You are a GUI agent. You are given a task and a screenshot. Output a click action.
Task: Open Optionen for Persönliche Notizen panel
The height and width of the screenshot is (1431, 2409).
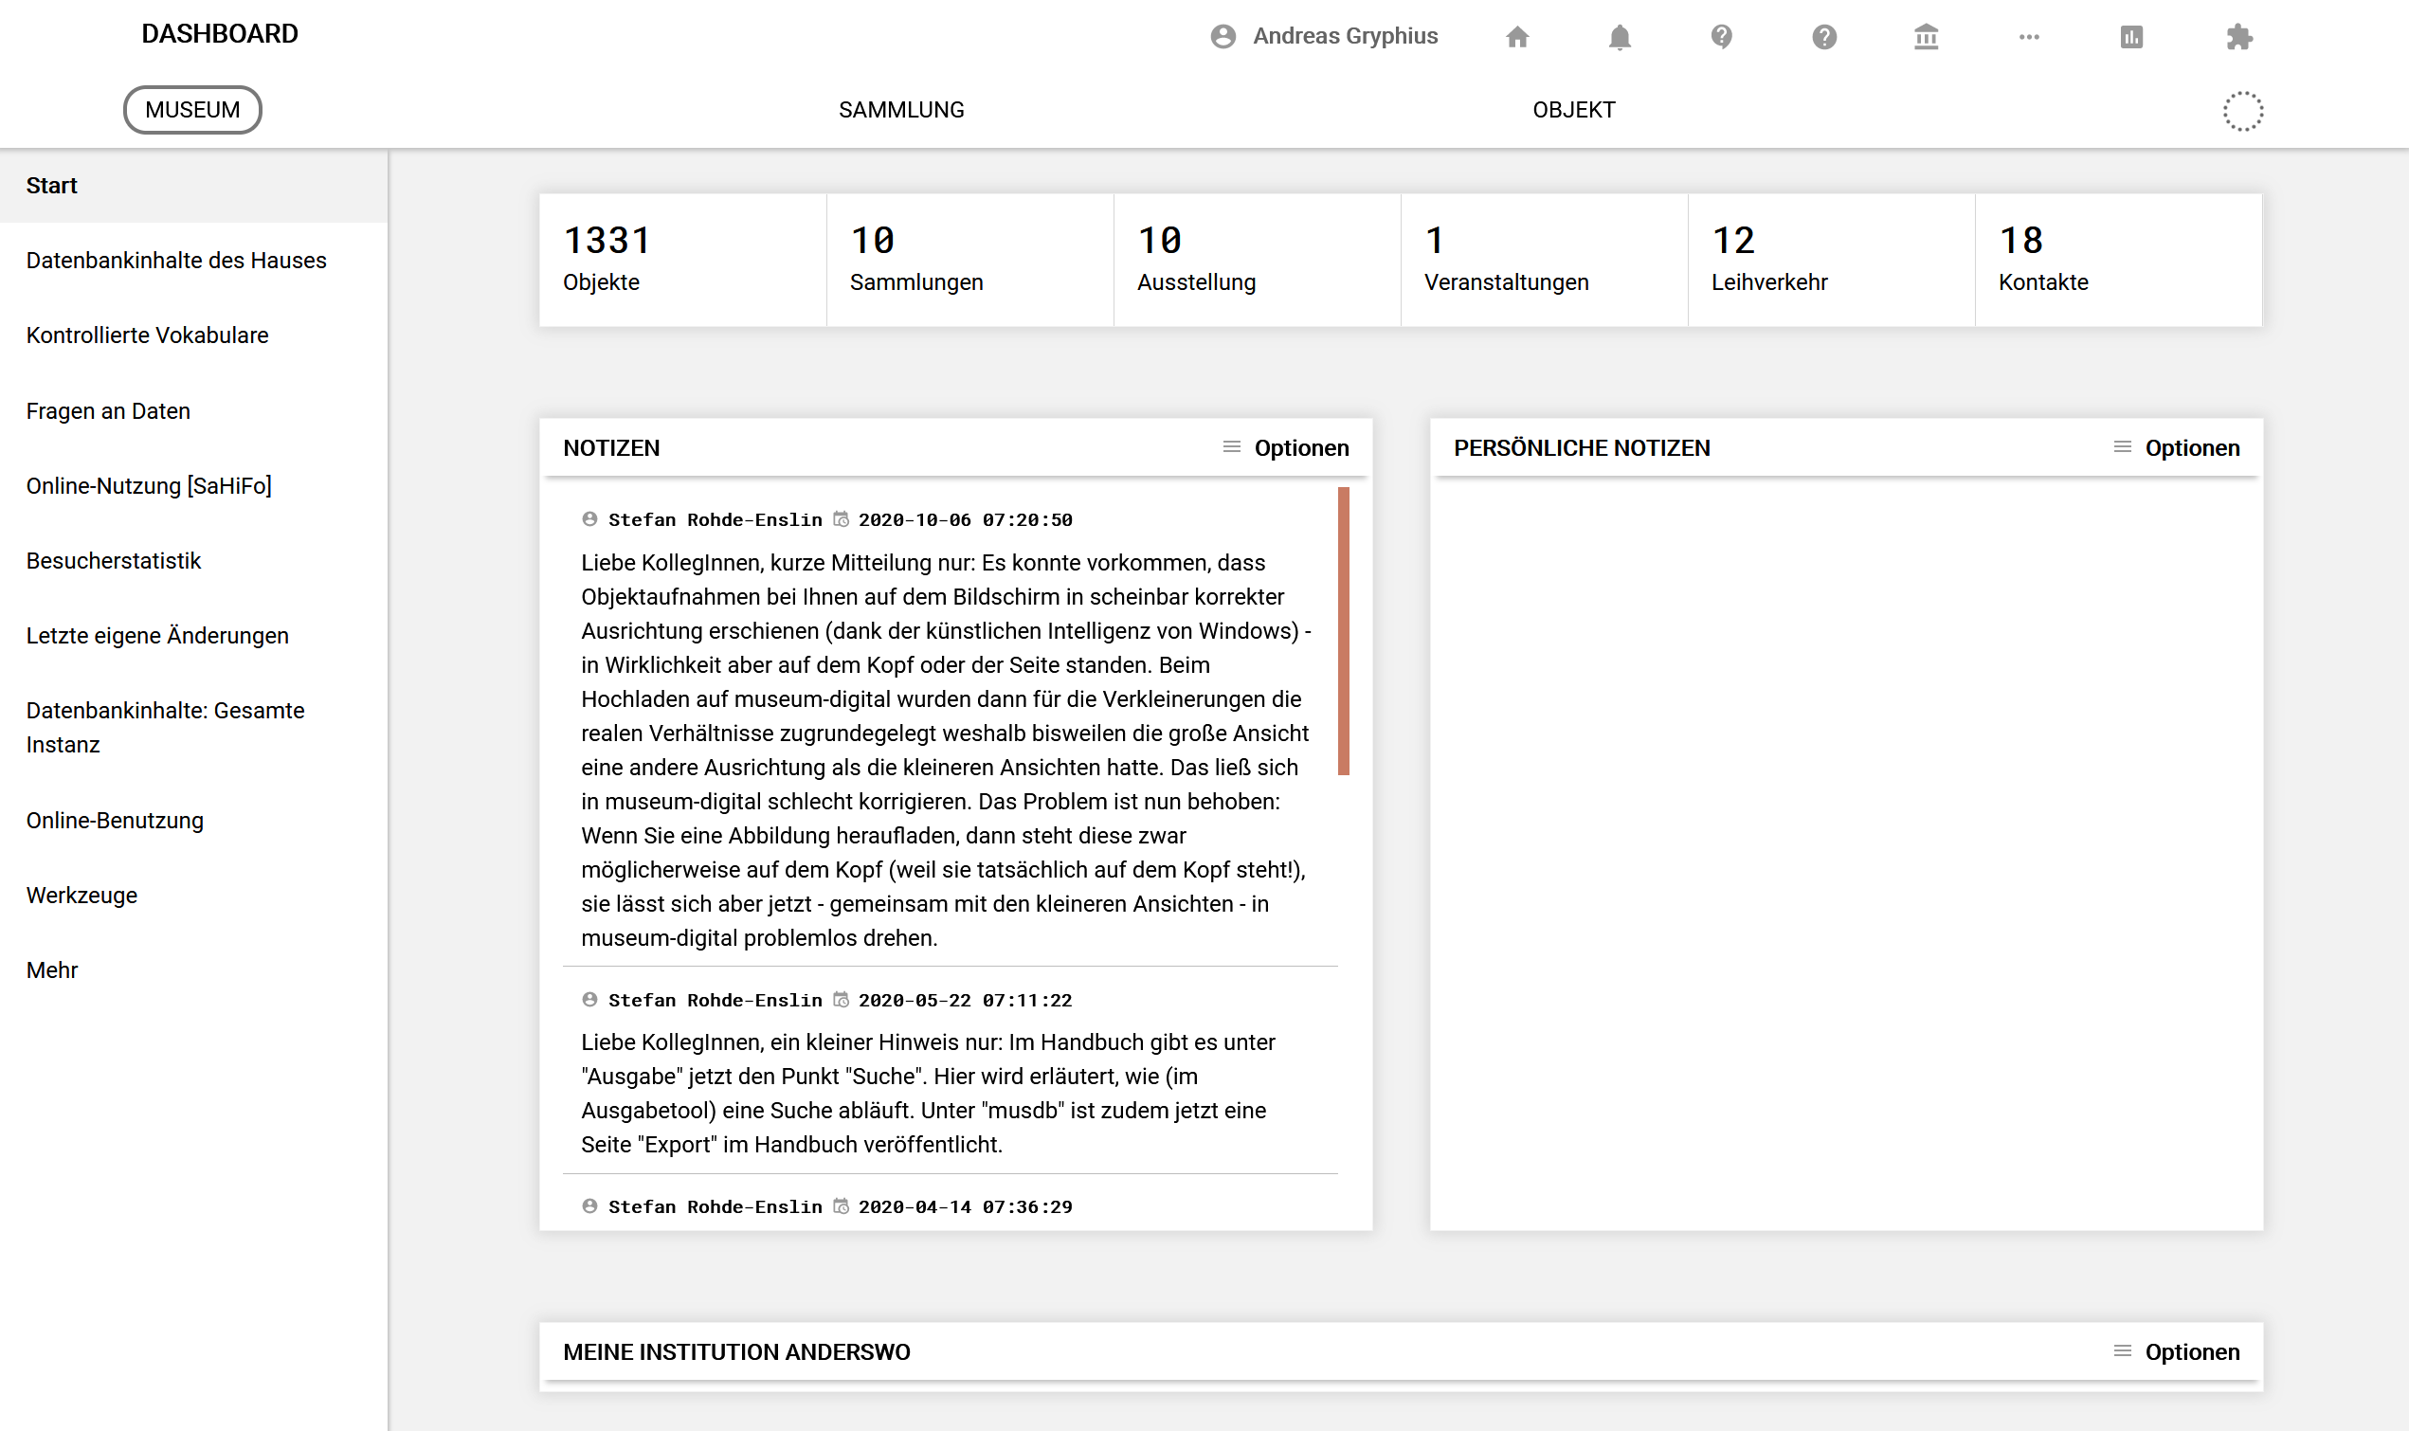tap(2191, 447)
